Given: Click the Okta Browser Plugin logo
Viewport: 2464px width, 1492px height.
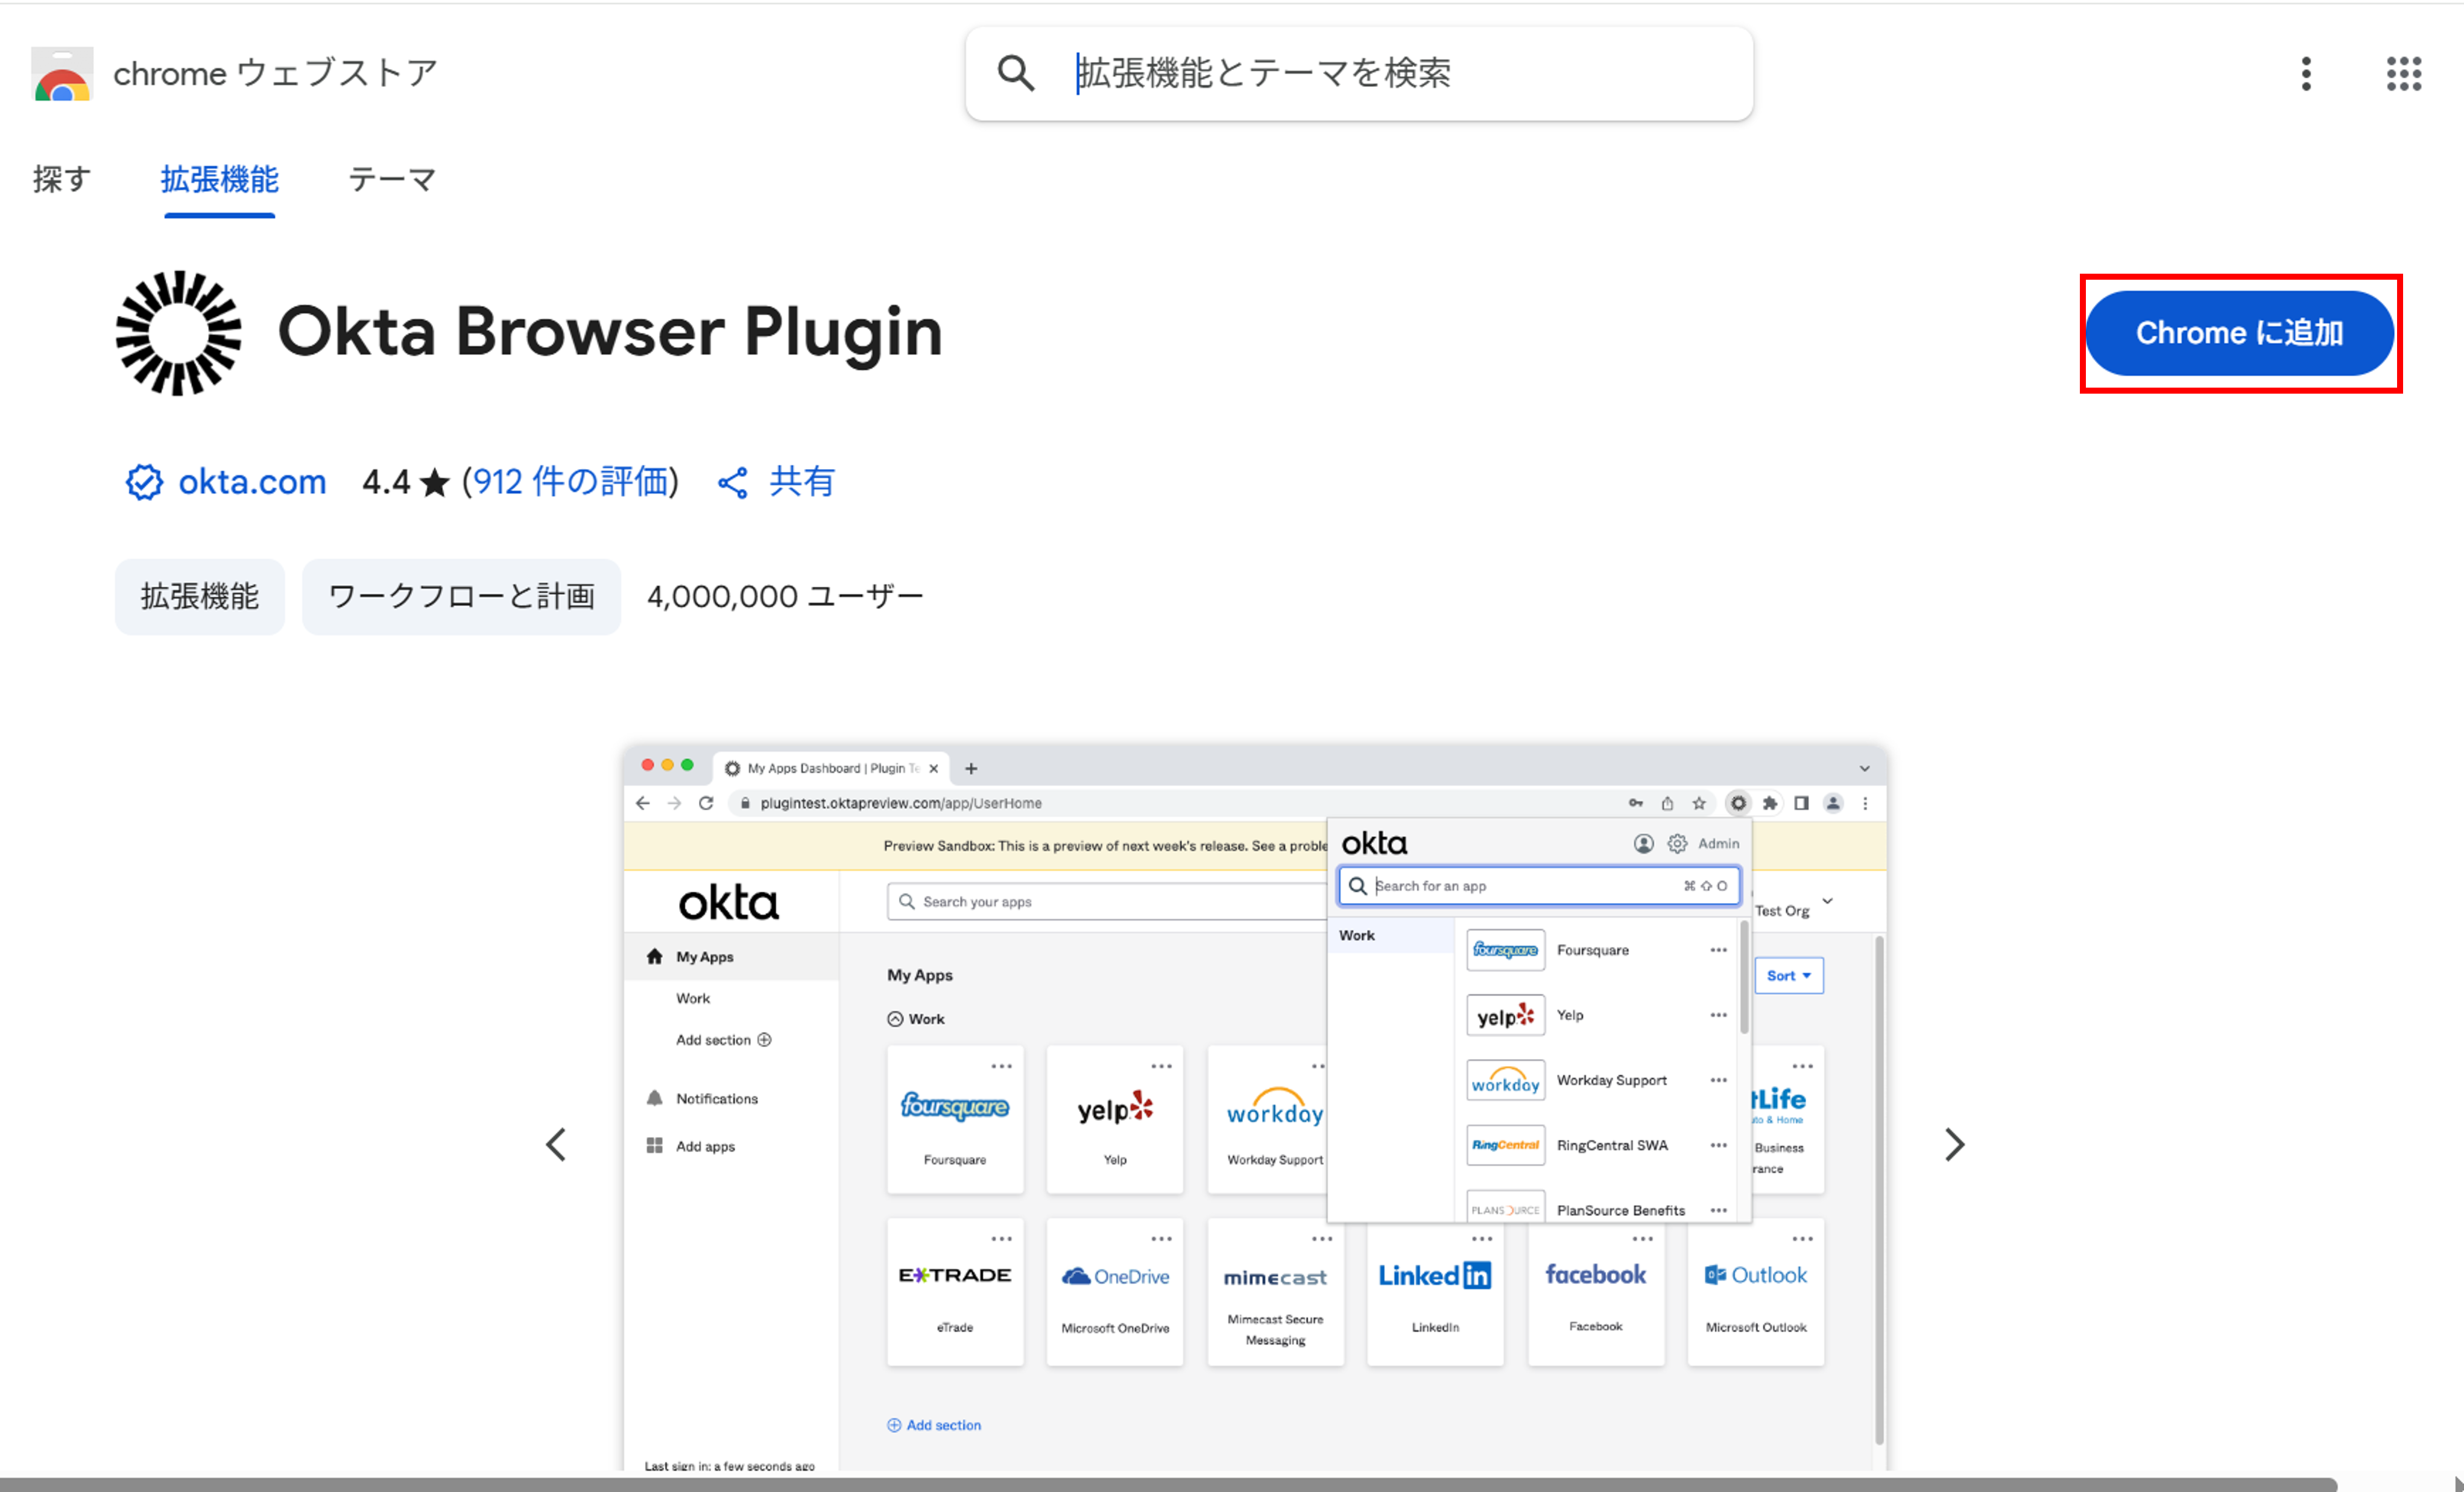Looking at the screenshot, I should [x=178, y=333].
